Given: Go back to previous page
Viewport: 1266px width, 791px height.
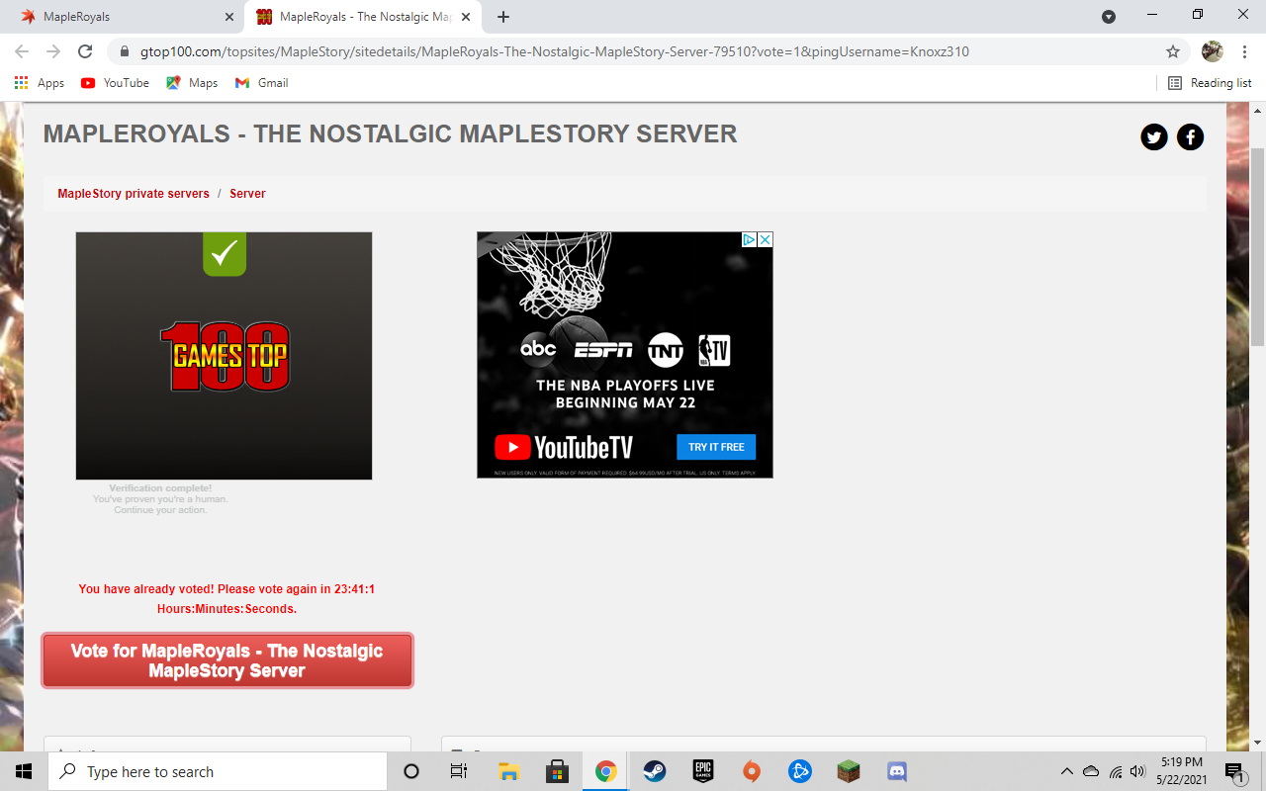Looking at the screenshot, I should tap(22, 51).
